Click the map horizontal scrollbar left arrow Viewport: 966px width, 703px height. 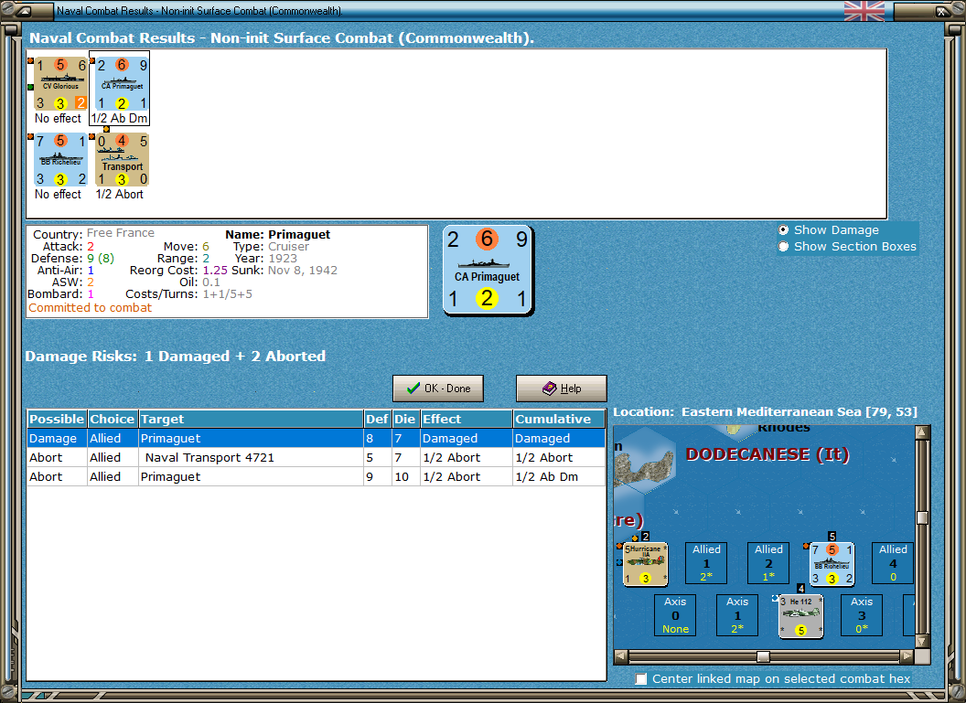(x=621, y=656)
